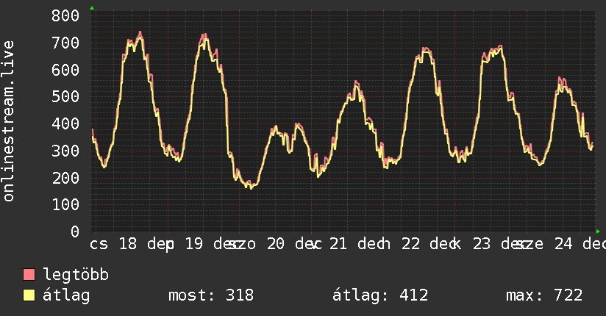Click the 22 dec date marker
This screenshot has width=606, height=316.
click(429, 244)
